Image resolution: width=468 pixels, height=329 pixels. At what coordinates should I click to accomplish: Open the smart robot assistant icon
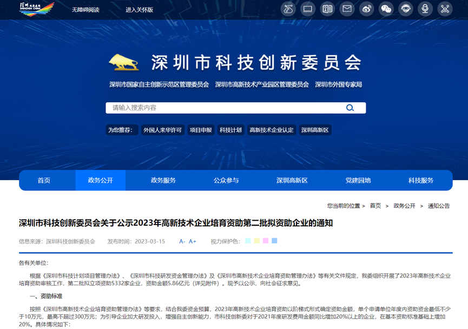click(406, 9)
